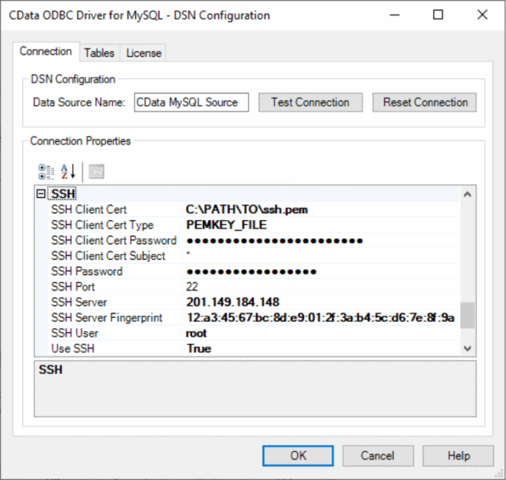Viewport: 506px width, 480px height.
Task: Select the SSH Password property label
Action: tap(87, 271)
